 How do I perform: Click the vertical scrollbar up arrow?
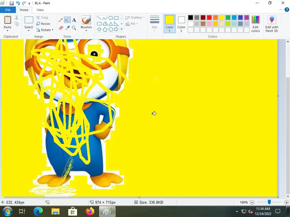(x=288, y=42)
